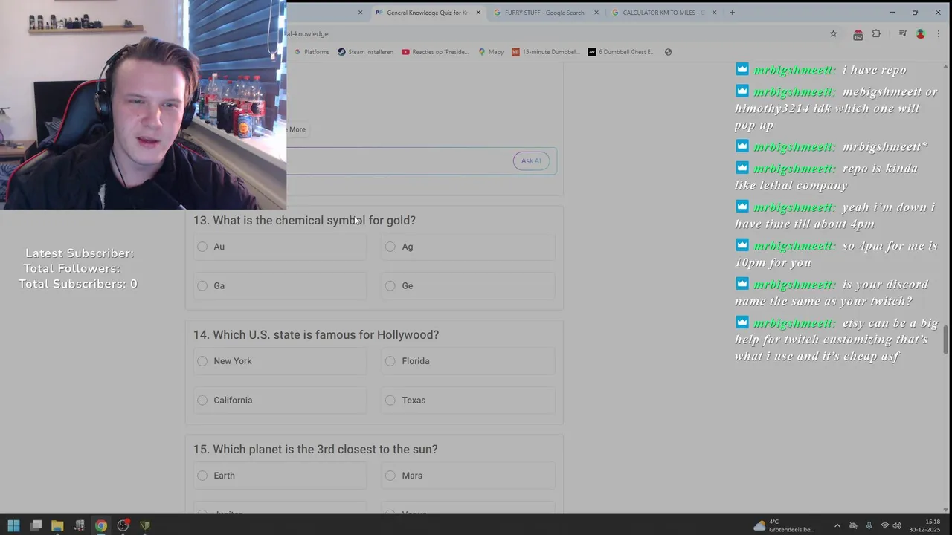Click question 15 planet question text
This screenshot has width=952, height=535.
315,450
